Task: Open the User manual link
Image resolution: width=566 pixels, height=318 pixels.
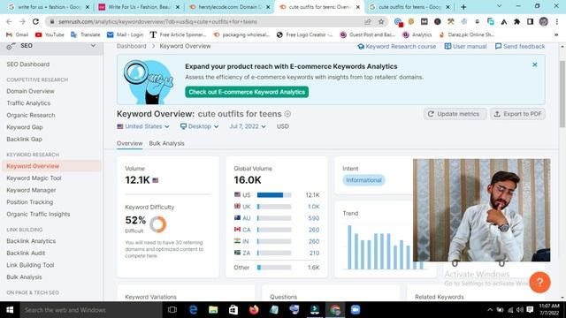Action: click(465, 47)
